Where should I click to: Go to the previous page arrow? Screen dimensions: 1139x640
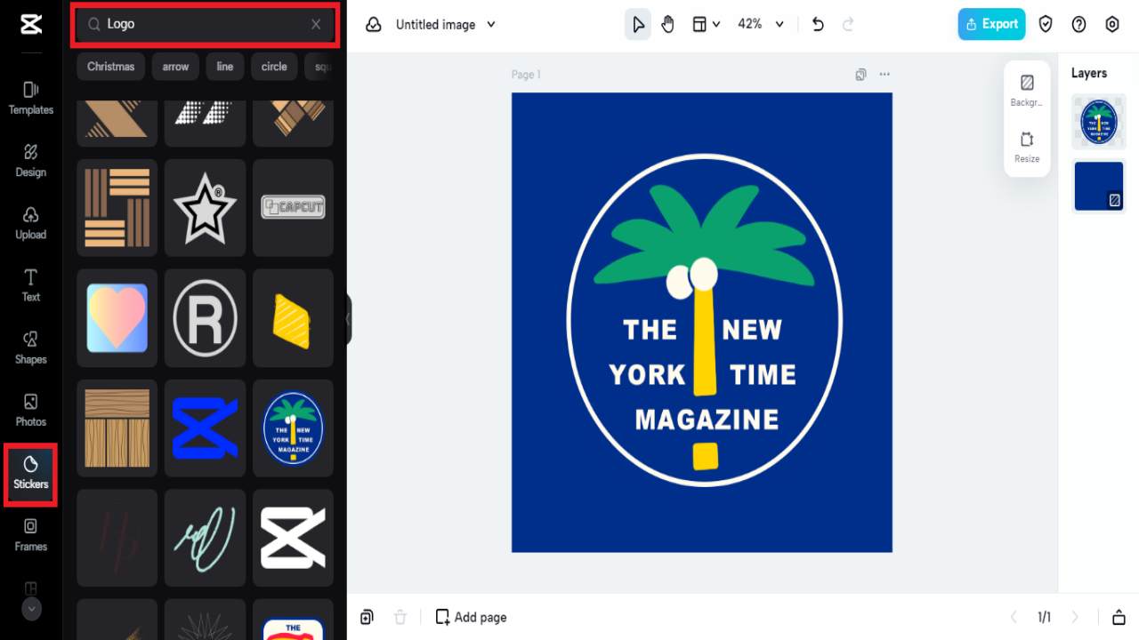[x=1014, y=617]
